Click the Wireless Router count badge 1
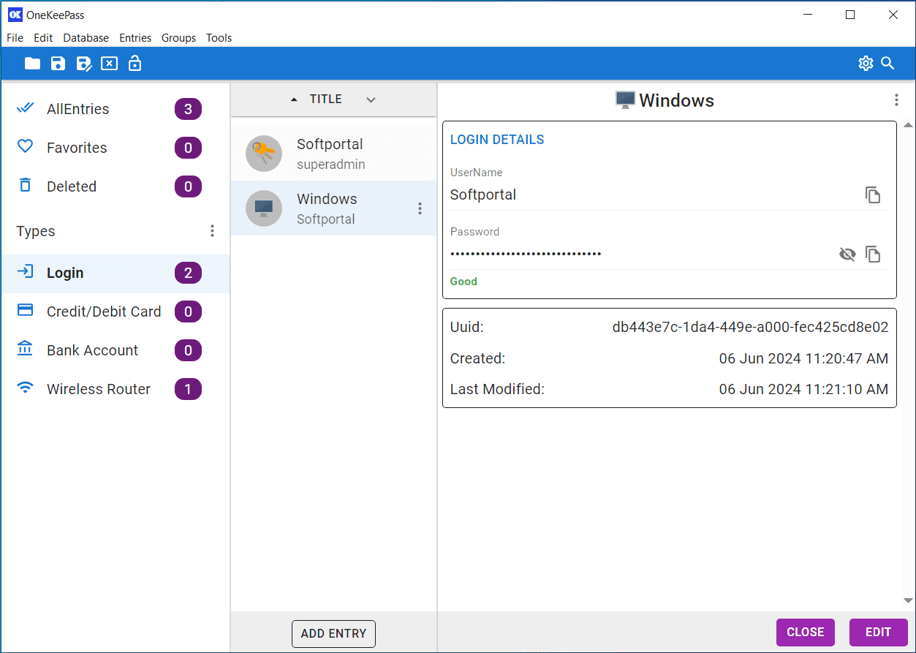This screenshot has height=653, width=916. coord(188,389)
